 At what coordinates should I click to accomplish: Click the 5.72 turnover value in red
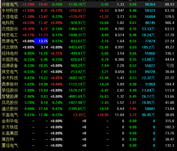pyautogui.click(x=133, y=115)
